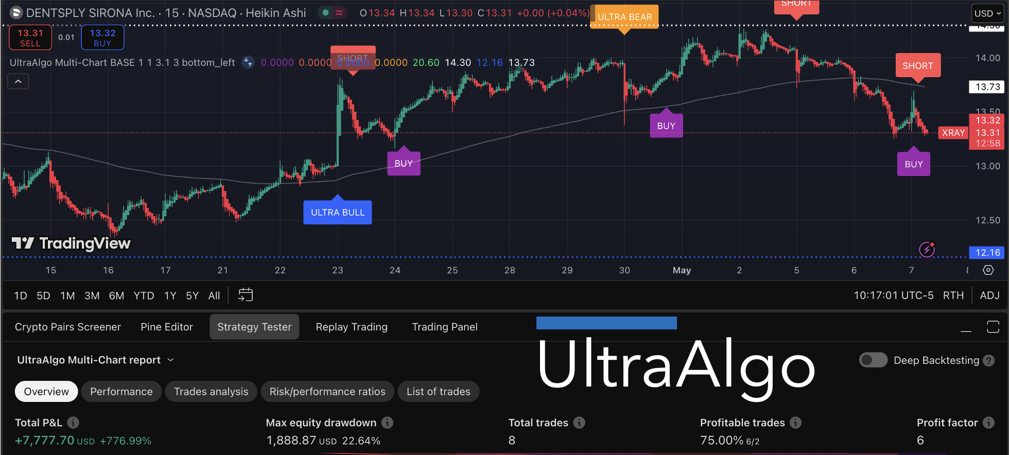
Task: Select the 1M time range
Action: coord(67,295)
